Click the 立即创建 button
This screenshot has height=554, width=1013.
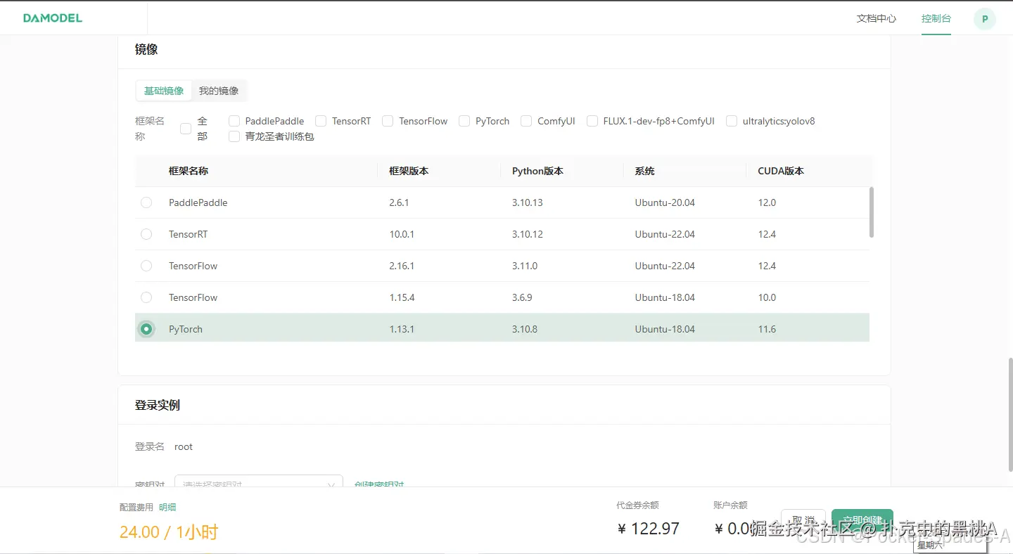click(x=862, y=521)
